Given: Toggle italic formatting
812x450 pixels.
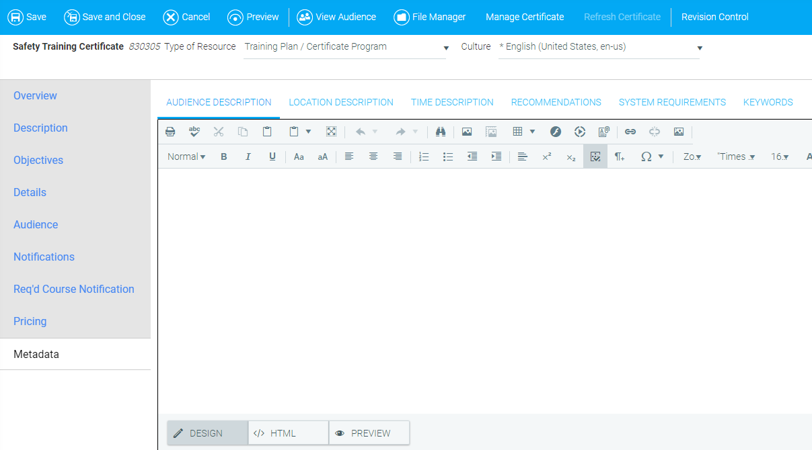Looking at the screenshot, I should coord(248,156).
